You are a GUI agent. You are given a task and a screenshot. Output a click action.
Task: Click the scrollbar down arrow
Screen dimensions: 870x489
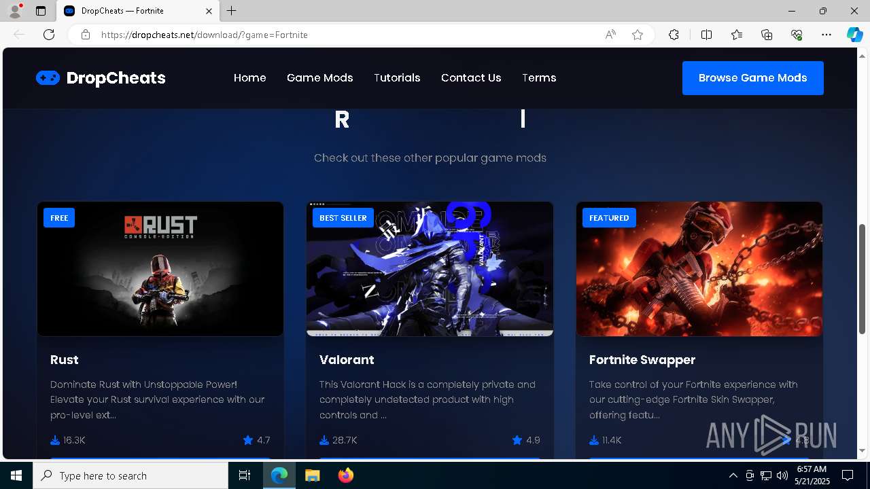[863, 450]
